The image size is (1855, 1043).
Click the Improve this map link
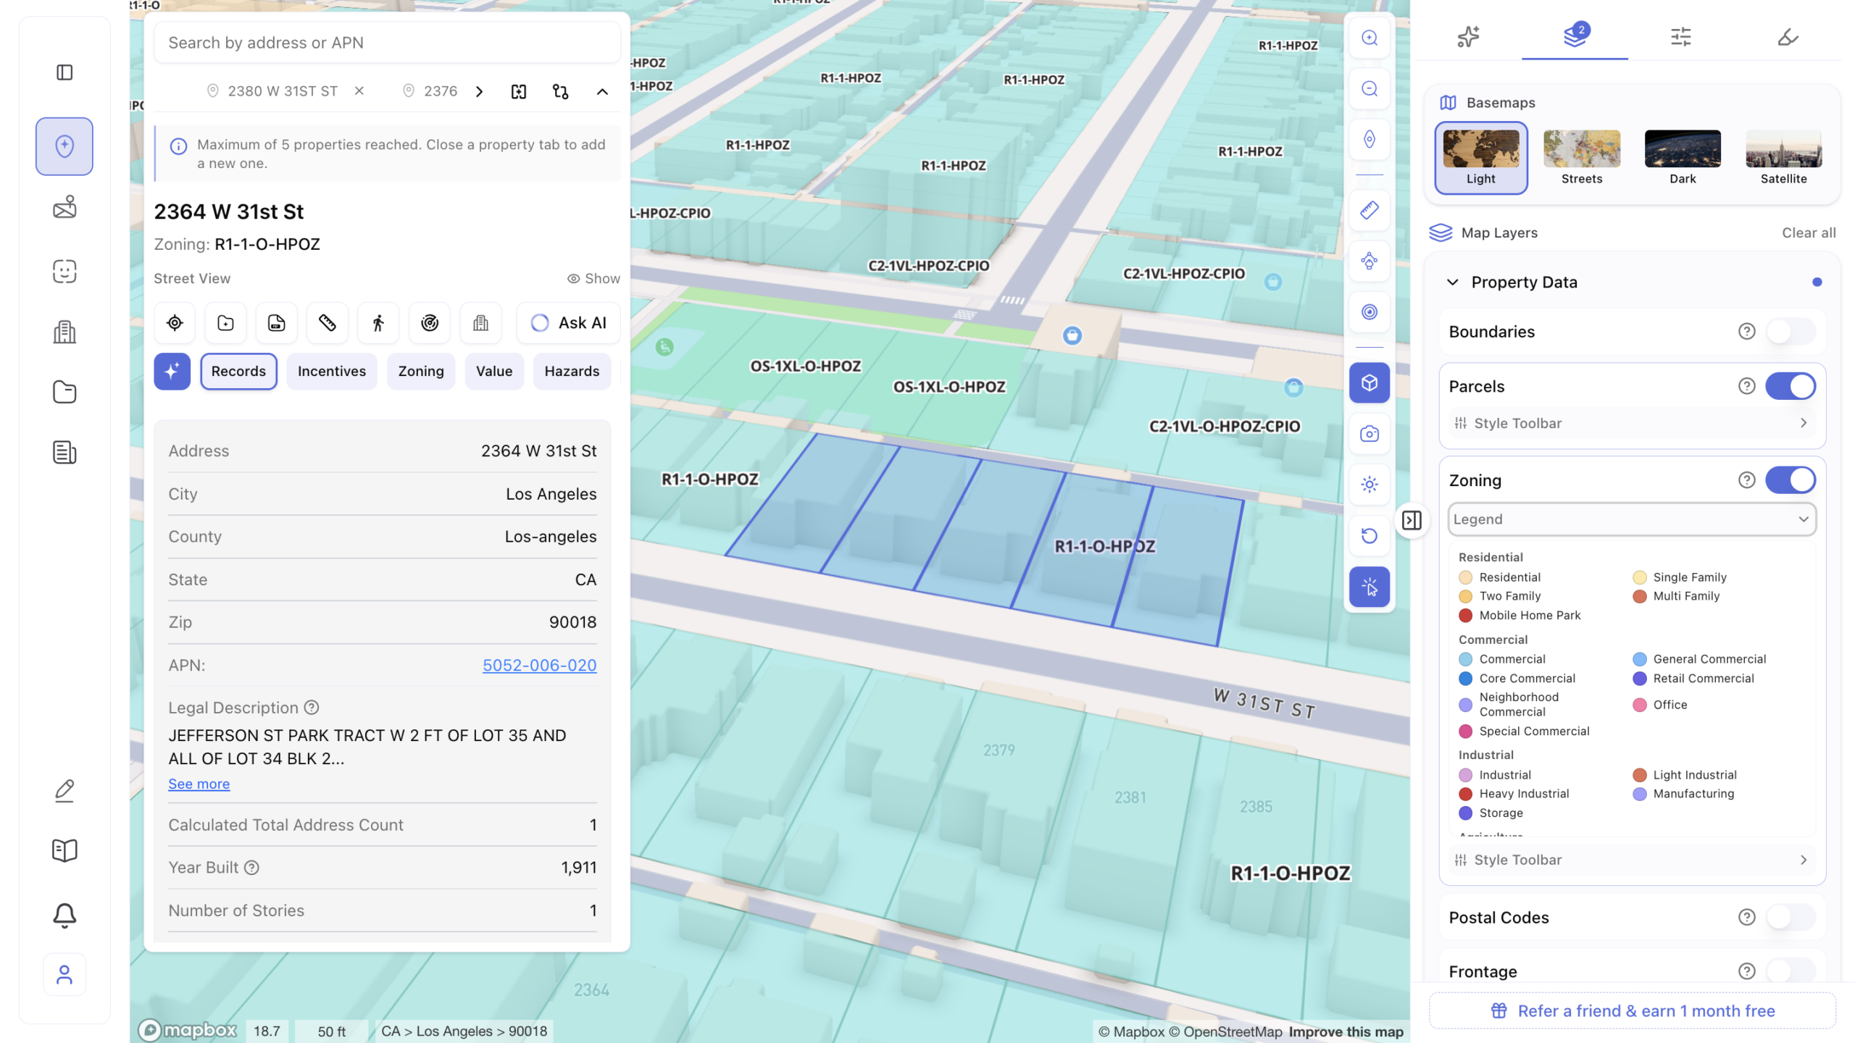(1346, 1031)
